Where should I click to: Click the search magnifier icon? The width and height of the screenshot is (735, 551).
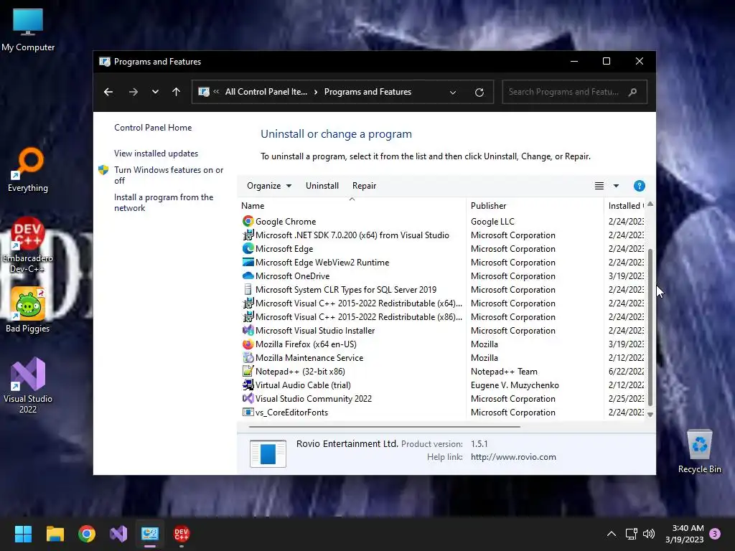coord(632,92)
